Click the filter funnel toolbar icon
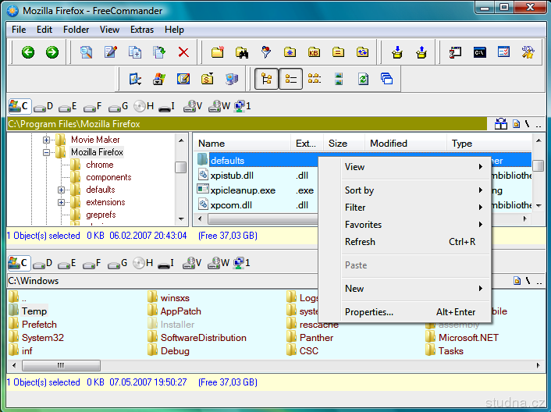 [266, 52]
